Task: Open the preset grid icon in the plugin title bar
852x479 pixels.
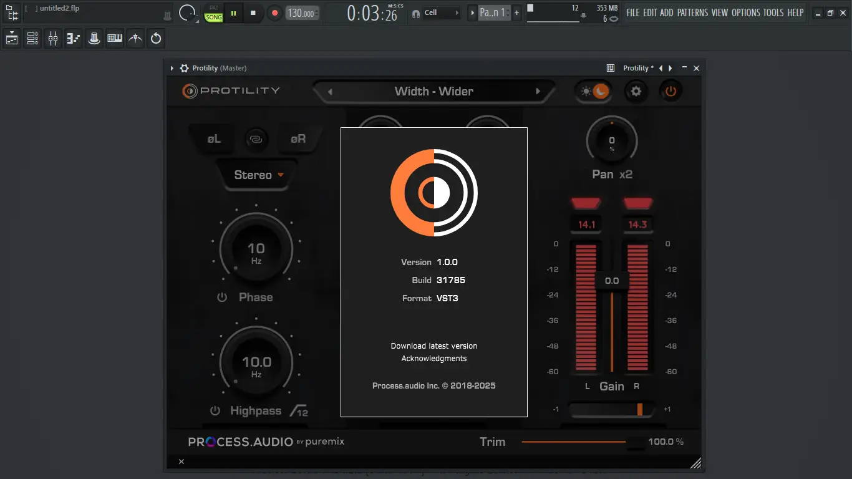Action: tap(611, 68)
